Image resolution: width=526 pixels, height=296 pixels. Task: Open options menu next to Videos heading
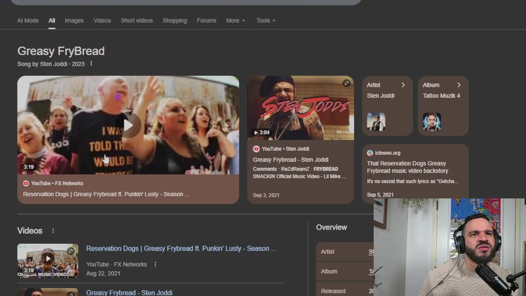click(53, 231)
